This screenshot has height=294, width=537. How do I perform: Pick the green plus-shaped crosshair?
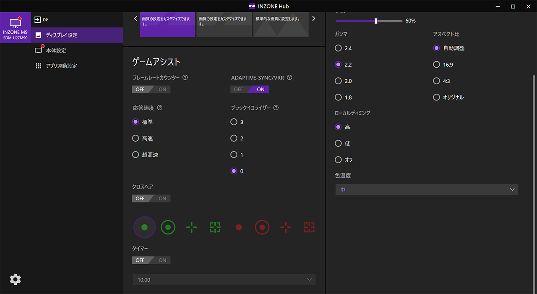[192, 227]
